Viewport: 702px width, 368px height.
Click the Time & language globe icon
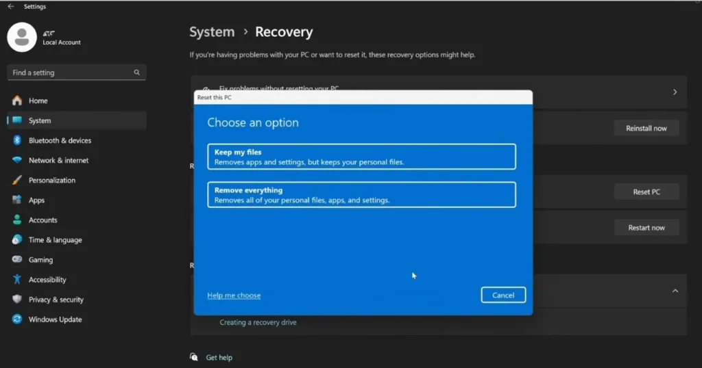point(17,239)
